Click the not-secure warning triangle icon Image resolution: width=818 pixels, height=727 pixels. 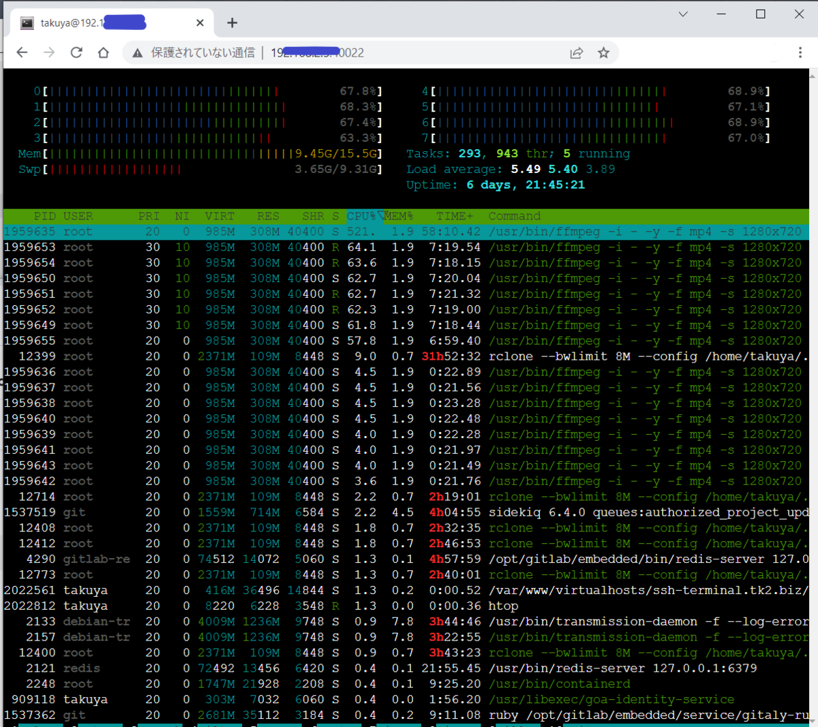[x=138, y=53]
